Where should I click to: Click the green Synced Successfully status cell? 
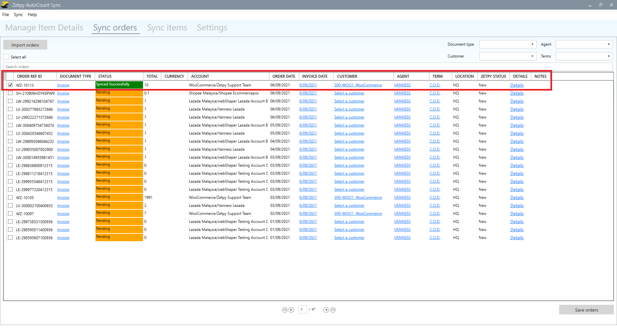pos(119,85)
